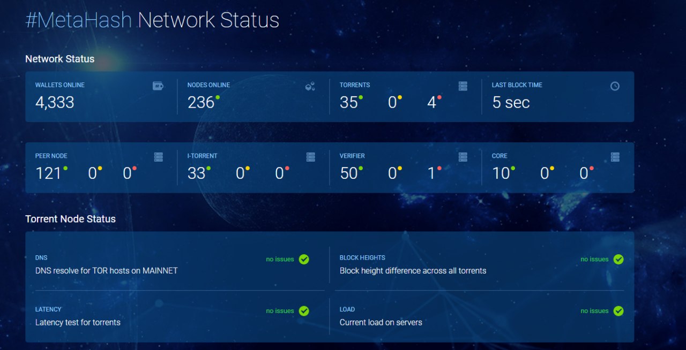Screen dimensions: 686x350
Task: Click the Torrents red count 4
Action: coord(431,103)
